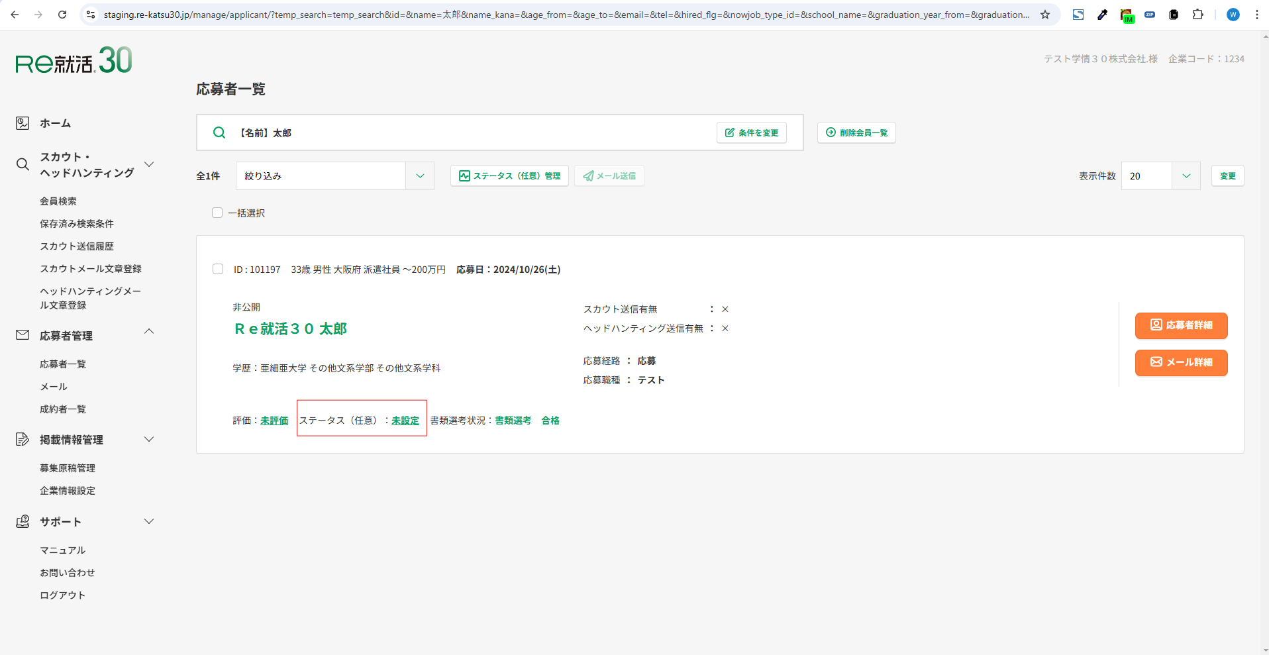Click the eyedropper extension icon

tap(1102, 15)
